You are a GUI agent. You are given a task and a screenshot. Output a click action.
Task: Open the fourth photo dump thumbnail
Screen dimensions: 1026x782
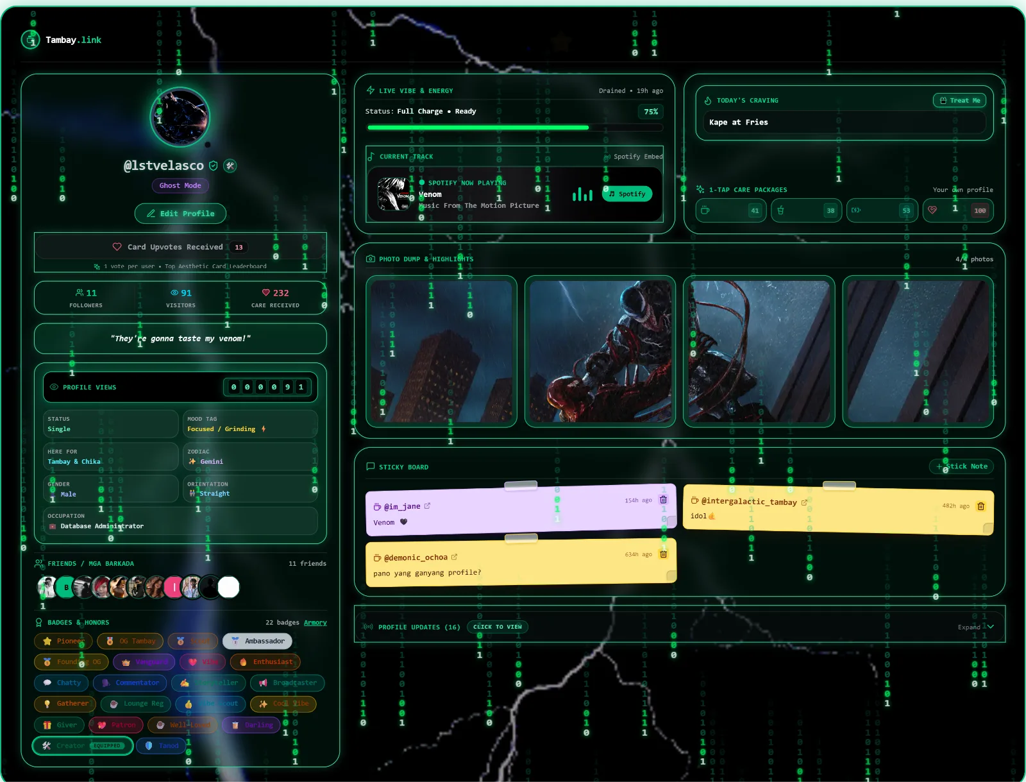[918, 352]
